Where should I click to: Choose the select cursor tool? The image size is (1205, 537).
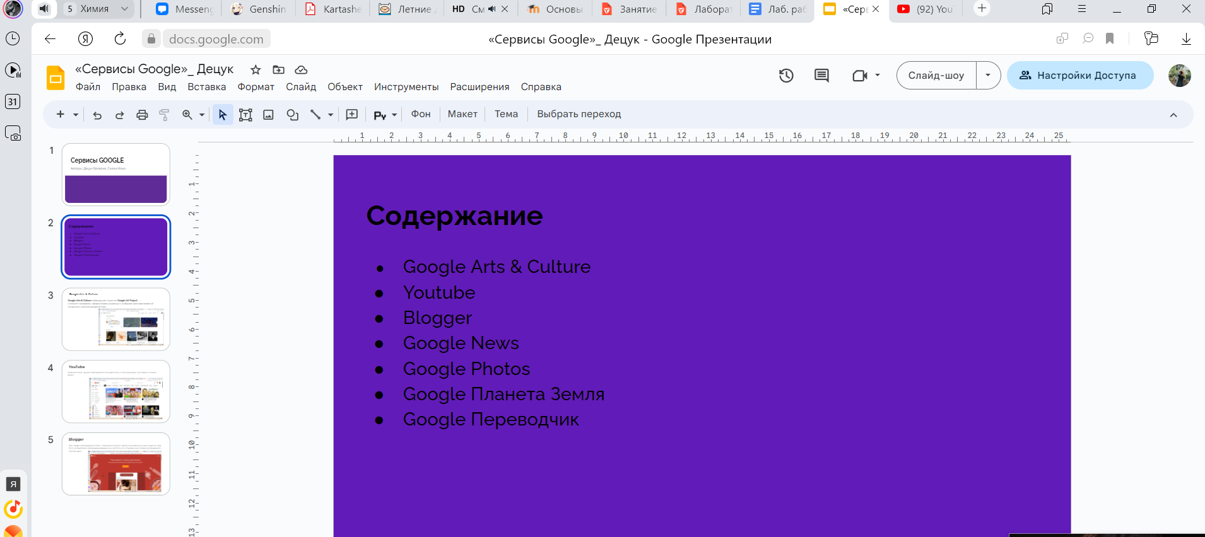tap(223, 115)
